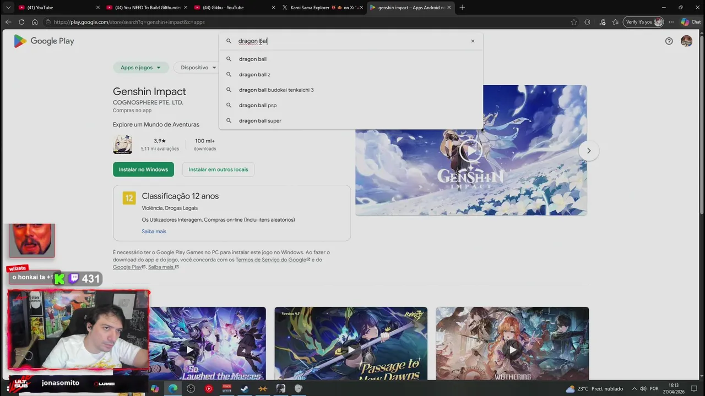Image resolution: width=705 pixels, height=396 pixels.
Task: Click the Google Play logo
Action: coord(44,41)
